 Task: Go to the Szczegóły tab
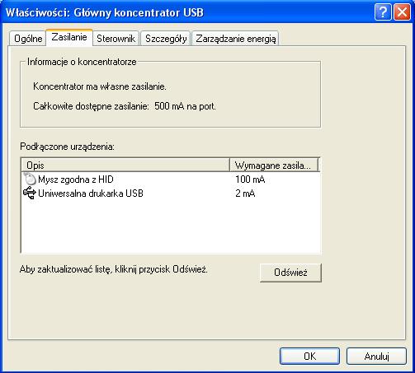[x=166, y=39]
